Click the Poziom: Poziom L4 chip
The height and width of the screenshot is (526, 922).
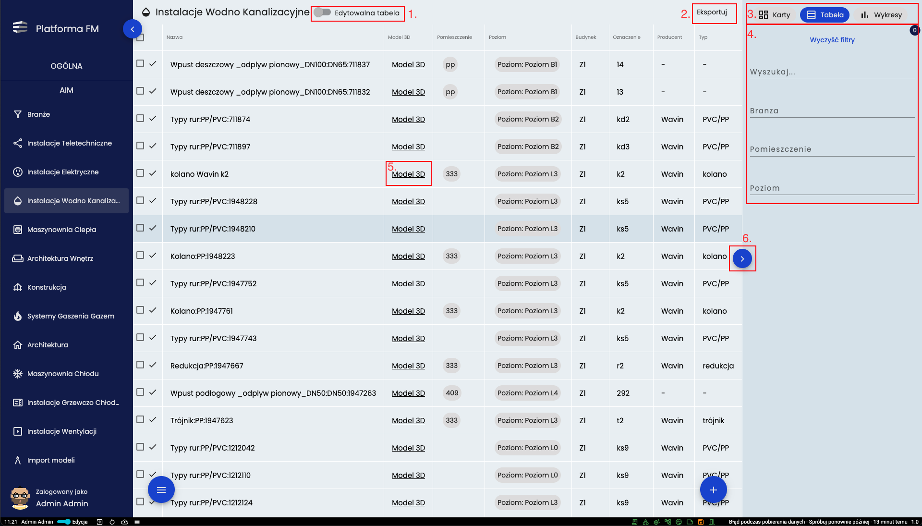(x=527, y=393)
